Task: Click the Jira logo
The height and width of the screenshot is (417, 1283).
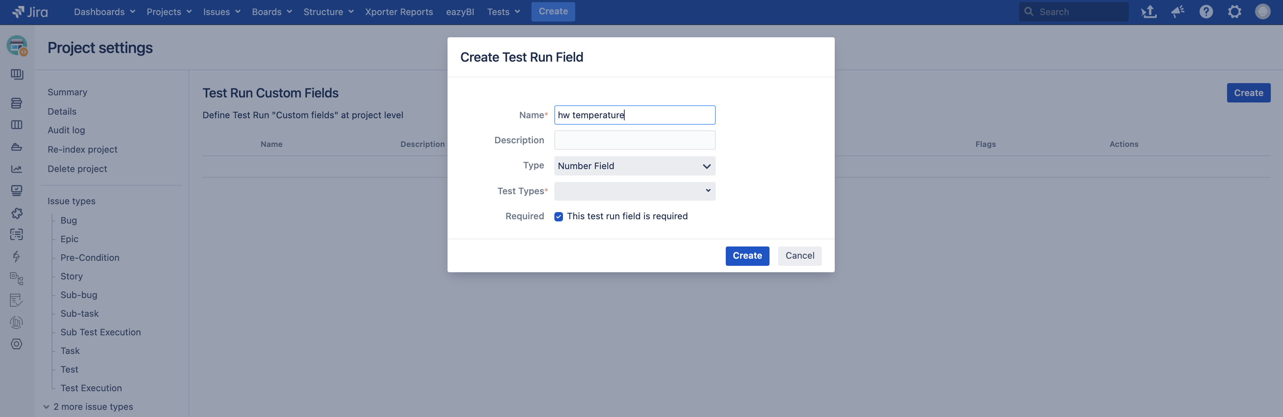Action: click(30, 11)
